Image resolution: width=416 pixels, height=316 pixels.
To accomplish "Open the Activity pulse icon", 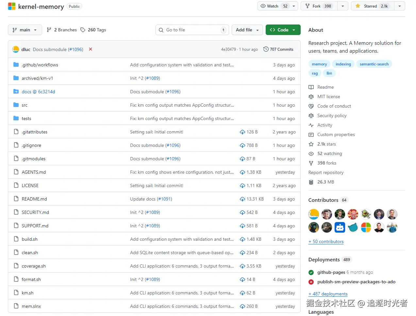I will click(311, 125).
